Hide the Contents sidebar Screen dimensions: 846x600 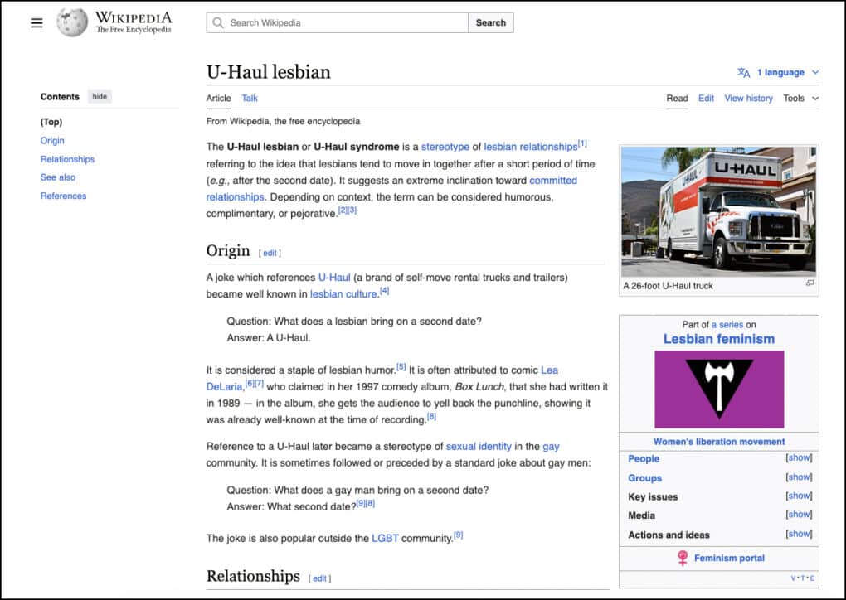[100, 96]
